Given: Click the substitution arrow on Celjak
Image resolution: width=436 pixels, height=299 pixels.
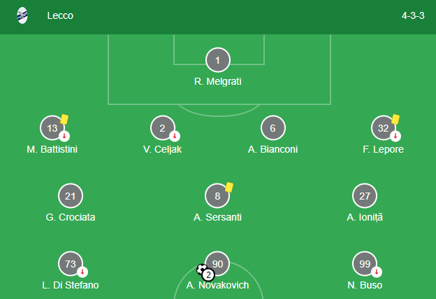Looking at the screenshot, I should pyautogui.click(x=175, y=136).
